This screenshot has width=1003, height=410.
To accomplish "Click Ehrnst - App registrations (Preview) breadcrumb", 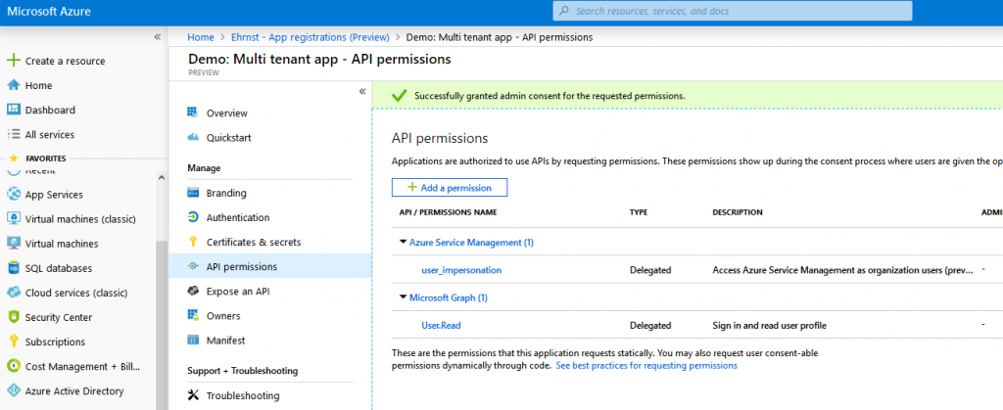I will click(x=310, y=37).
